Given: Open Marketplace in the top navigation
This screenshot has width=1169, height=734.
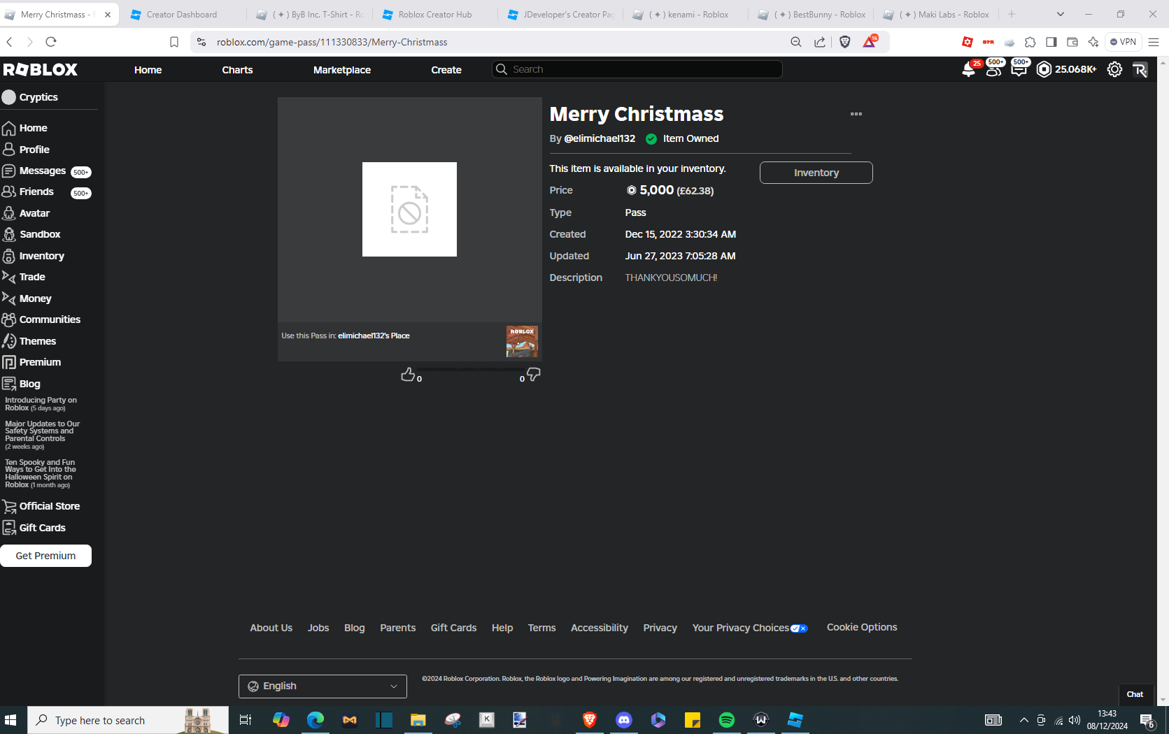Looking at the screenshot, I should pos(342,70).
